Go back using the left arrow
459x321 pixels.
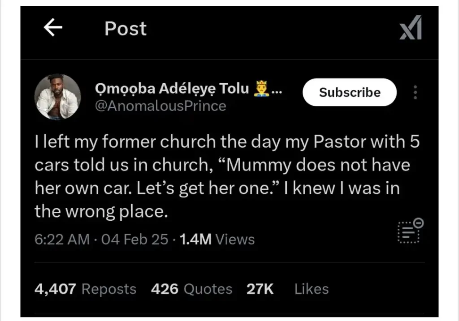pyautogui.click(x=52, y=28)
